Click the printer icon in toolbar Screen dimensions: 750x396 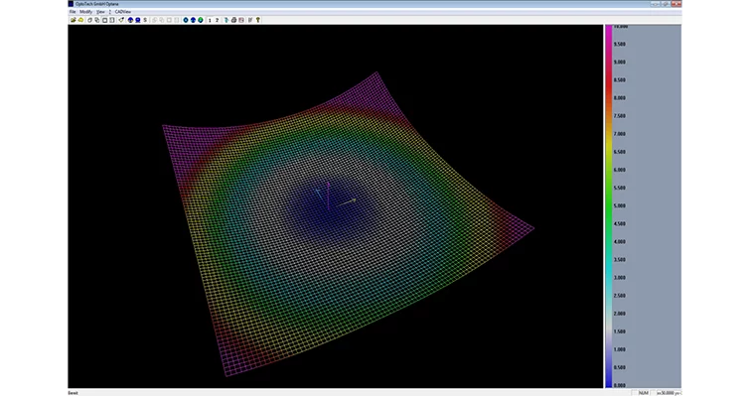pos(233,20)
